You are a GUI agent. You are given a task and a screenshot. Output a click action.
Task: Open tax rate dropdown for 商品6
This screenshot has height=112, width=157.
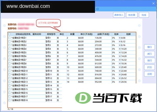click(120, 56)
